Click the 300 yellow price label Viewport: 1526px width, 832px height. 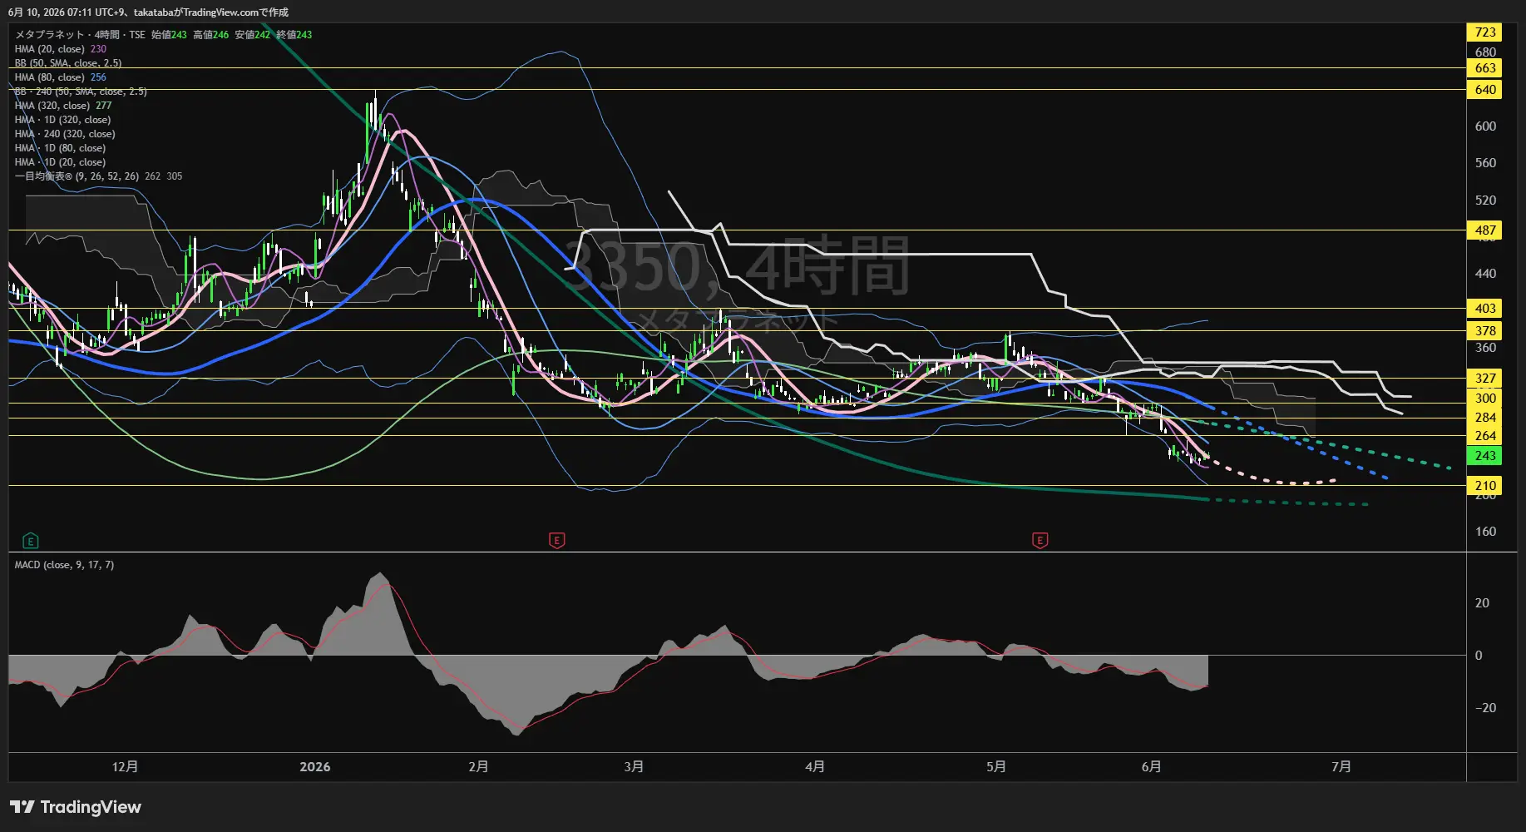pyautogui.click(x=1484, y=399)
